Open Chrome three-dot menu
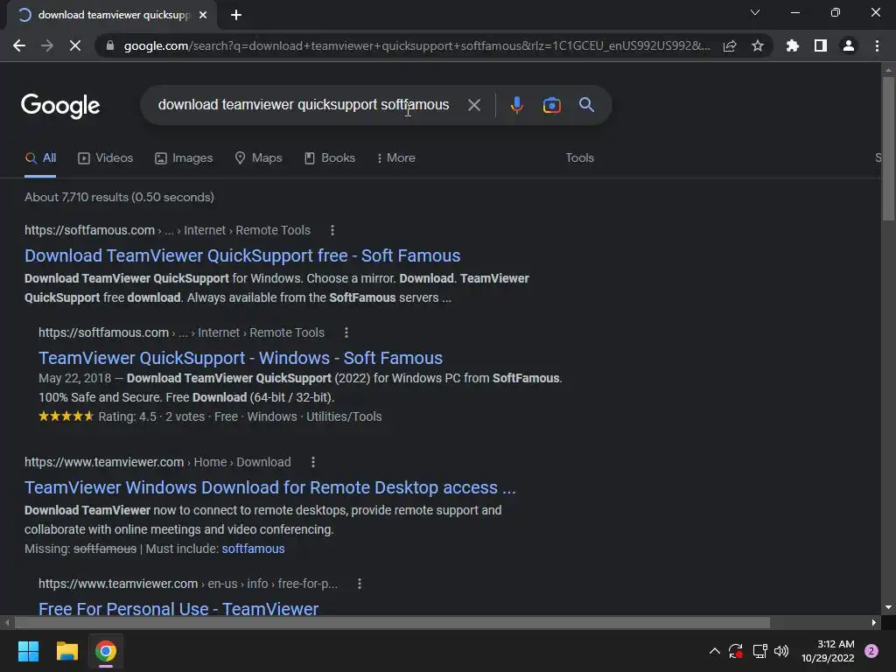Screen dimensions: 896x672 click(x=877, y=45)
